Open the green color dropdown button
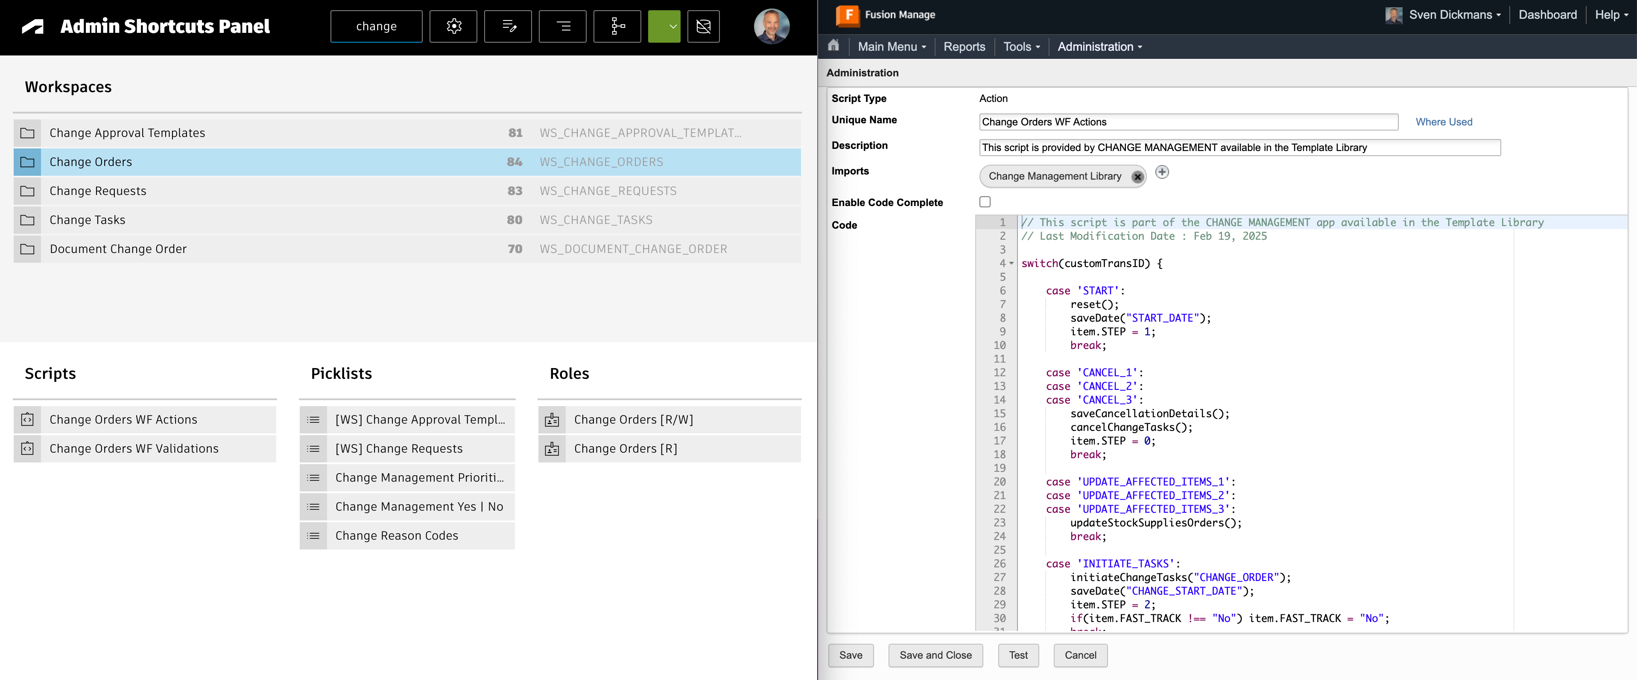 coord(664,26)
